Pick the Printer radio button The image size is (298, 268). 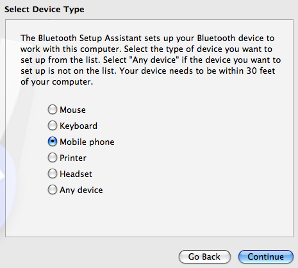pos(53,158)
